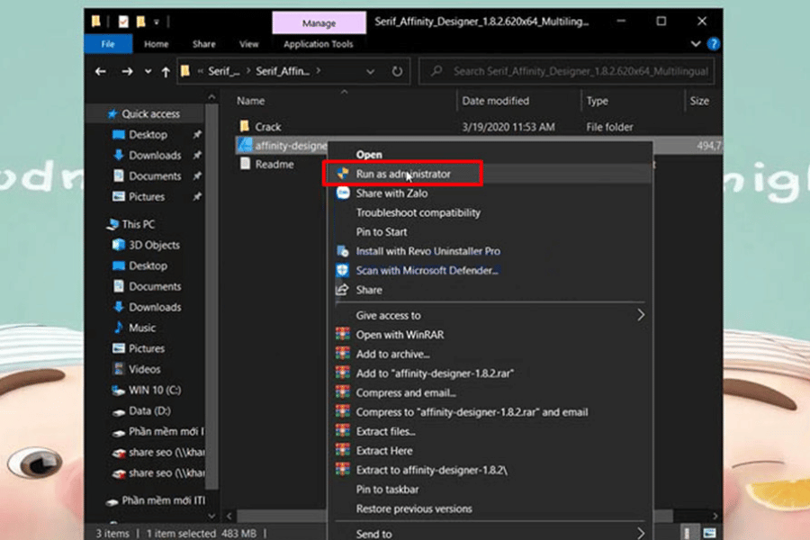Click the up arrow navigation icon
The height and width of the screenshot is (540, 810).
tap(166, 71)
